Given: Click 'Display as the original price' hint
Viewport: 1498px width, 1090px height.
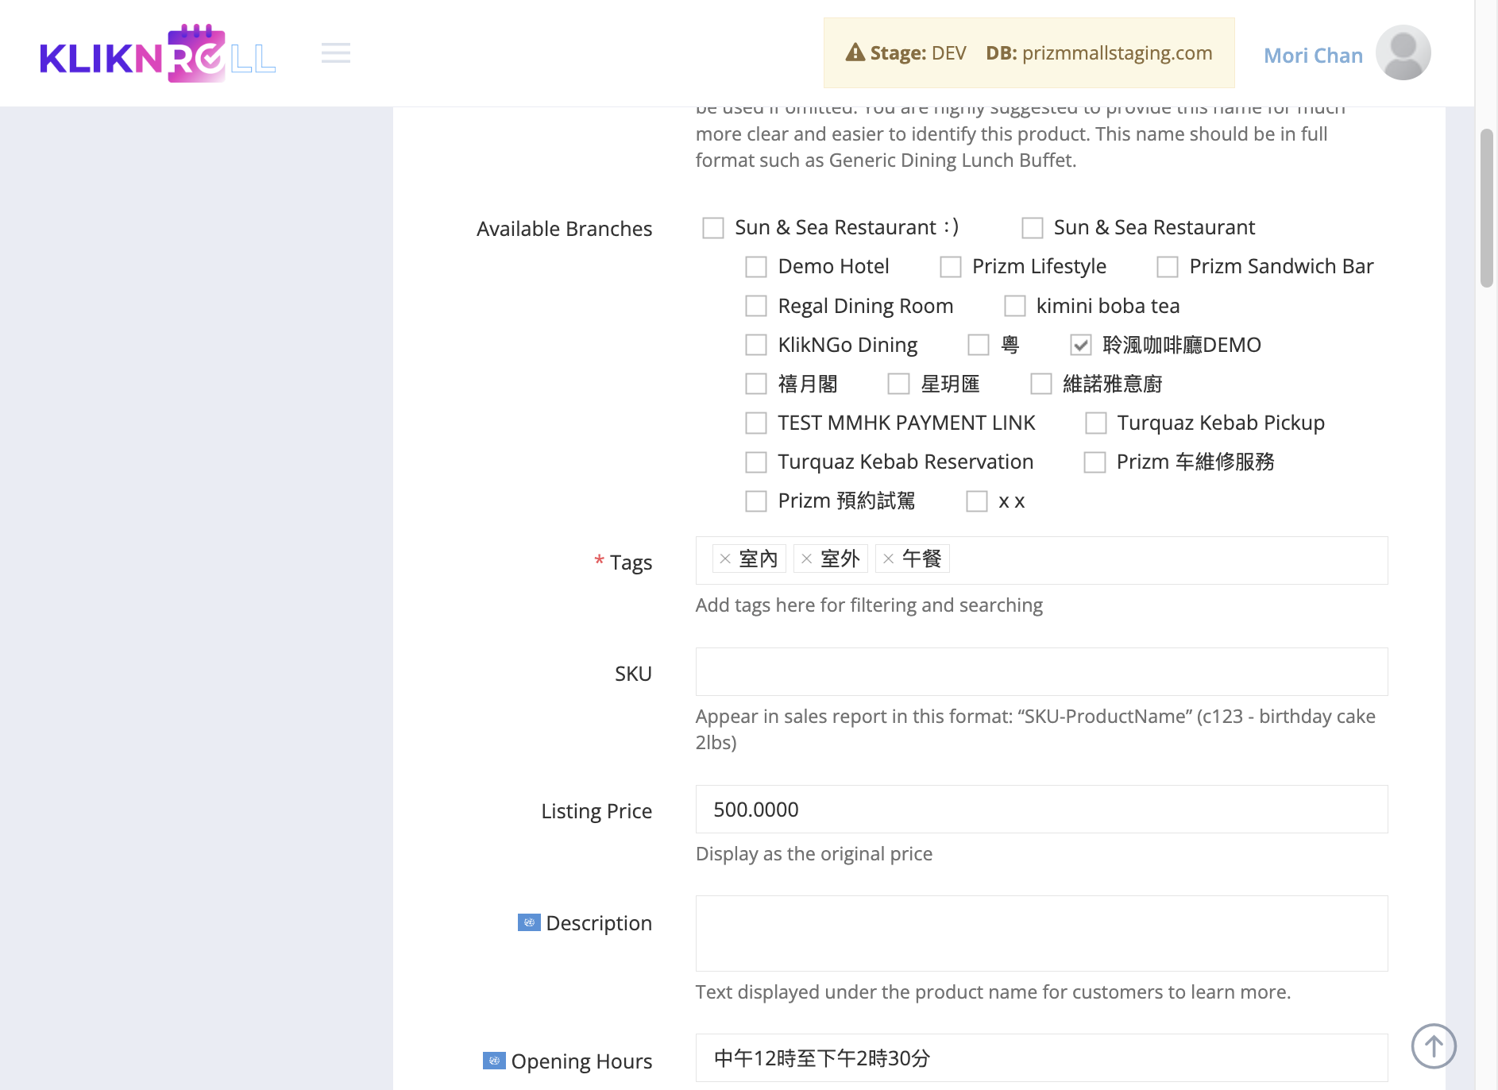Looking at the screenshot, I should click(x=814, y=854).
